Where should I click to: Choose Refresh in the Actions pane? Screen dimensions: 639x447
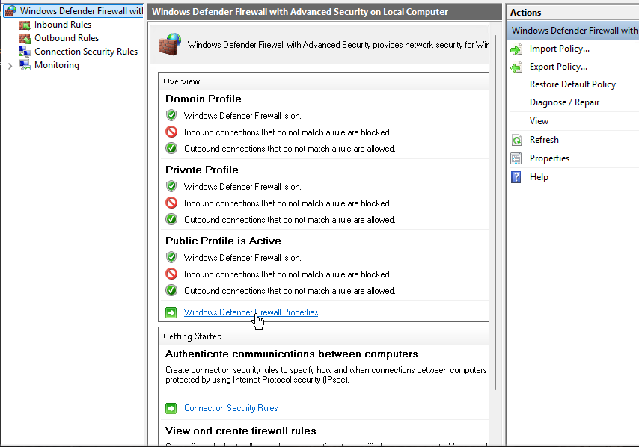tap(544, 140)
